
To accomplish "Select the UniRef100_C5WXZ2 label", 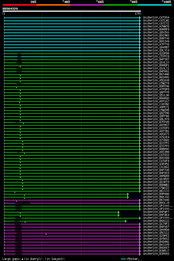I will (156, 188).
